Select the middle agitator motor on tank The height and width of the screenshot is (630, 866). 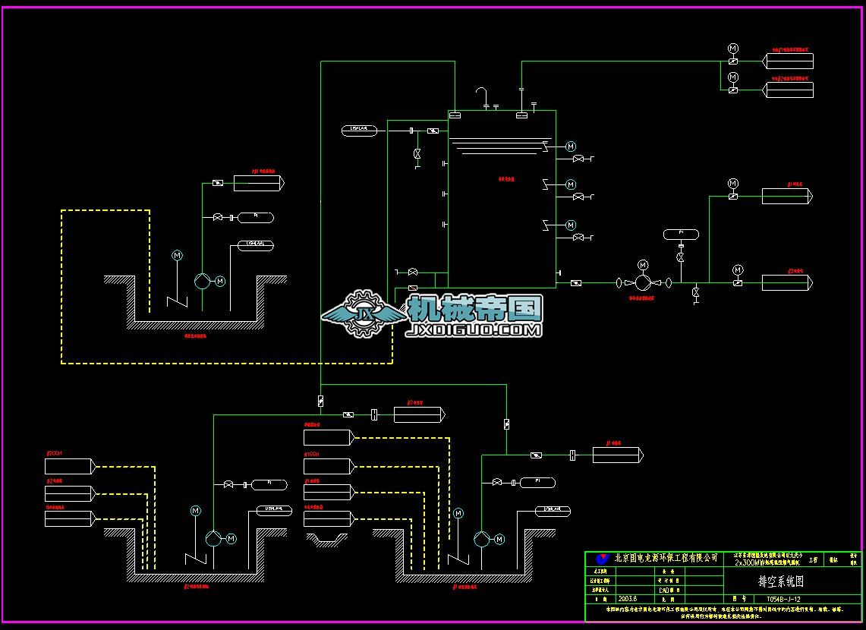tap(571, 184)
